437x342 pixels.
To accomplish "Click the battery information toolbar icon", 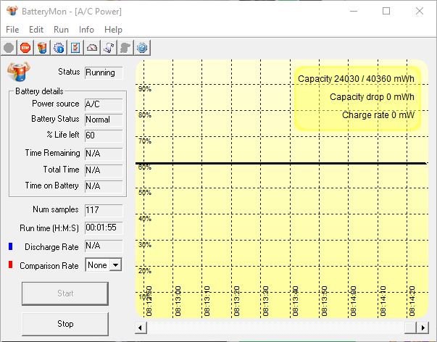I will 41,48.
